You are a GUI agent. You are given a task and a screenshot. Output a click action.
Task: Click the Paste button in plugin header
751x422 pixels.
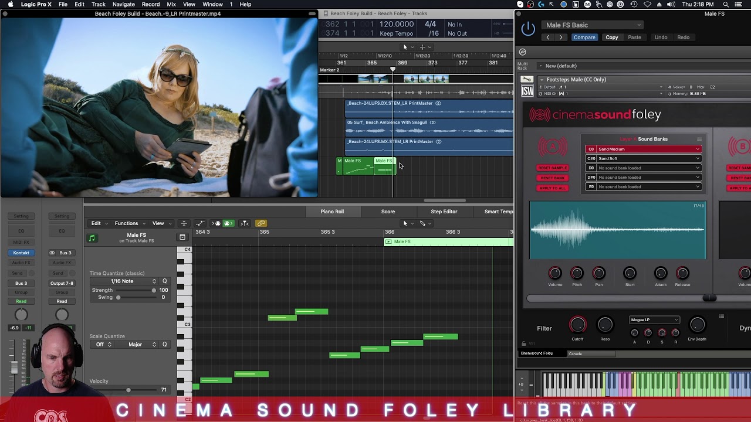pyautogui.click(x=634, y=38)
